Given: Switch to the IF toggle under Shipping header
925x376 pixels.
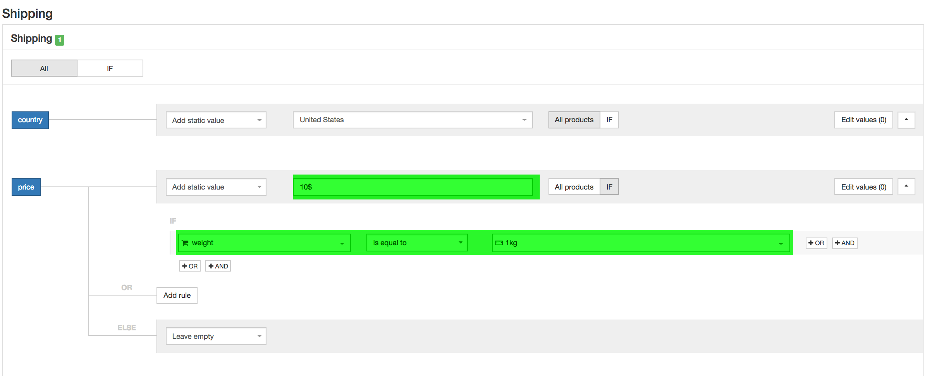Looking at the screenshot, I should (110, 68).
